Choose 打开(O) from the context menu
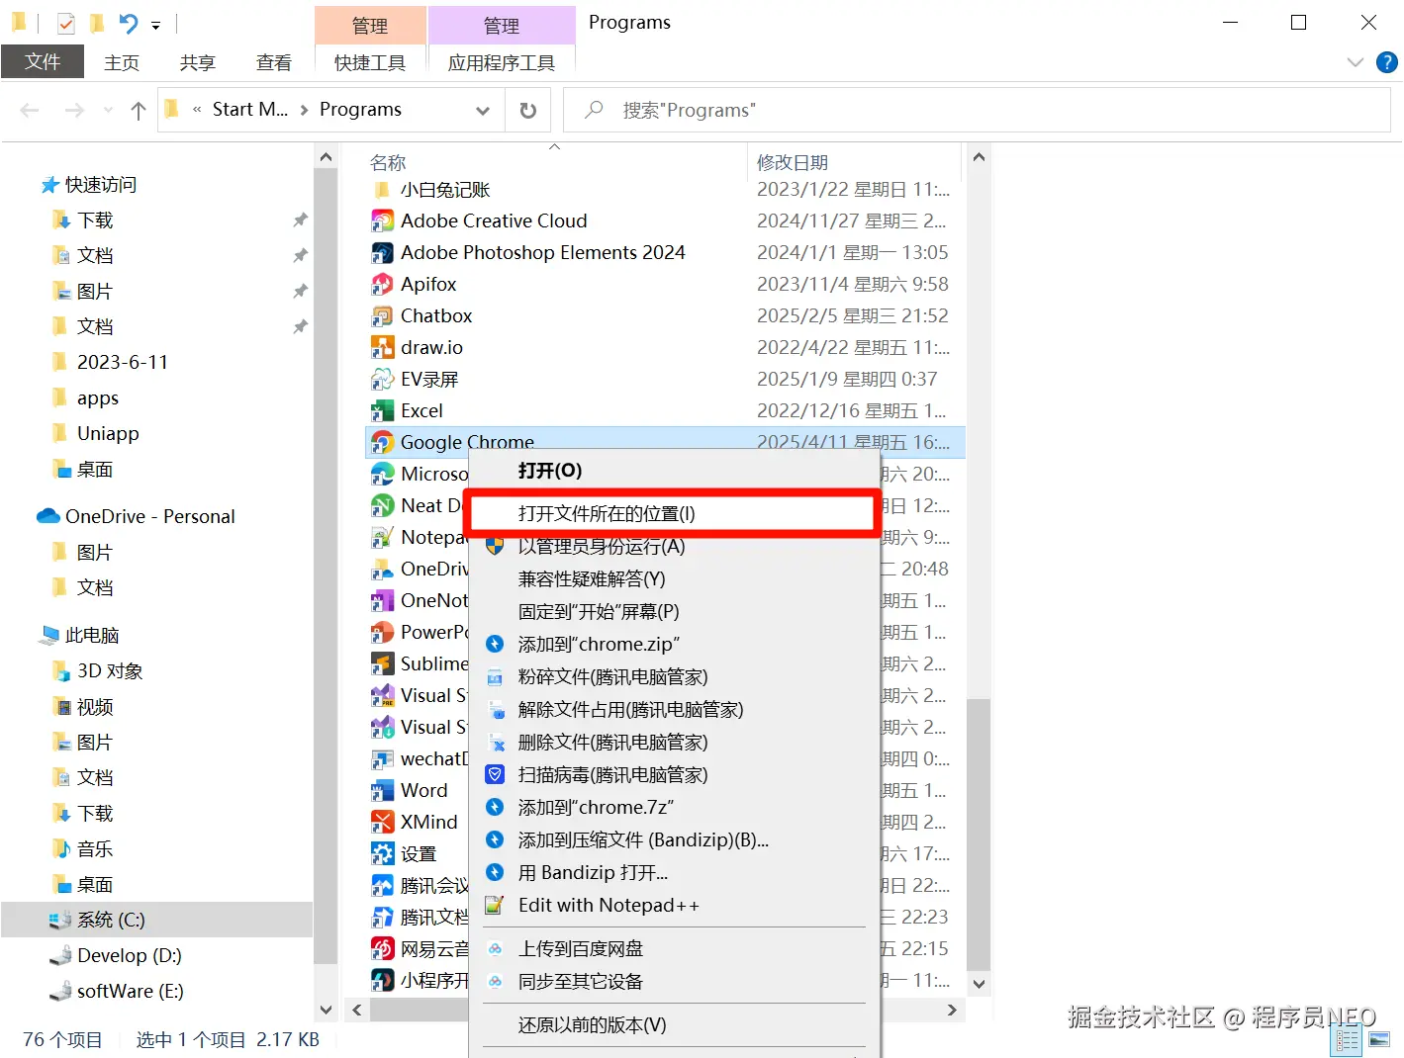This screenshot has height=1058, width=1404. (x=673, y=471)
